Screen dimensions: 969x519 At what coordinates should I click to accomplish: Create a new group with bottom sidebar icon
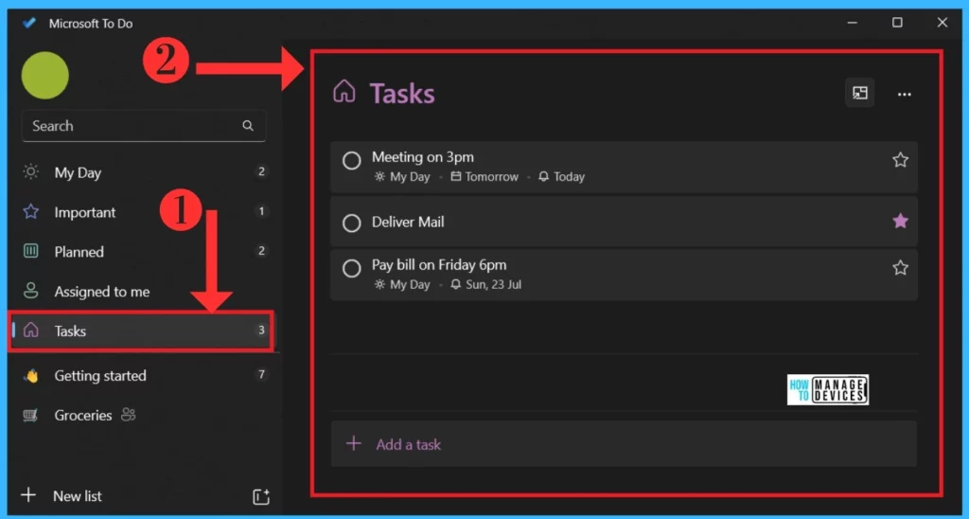(261, 496)
